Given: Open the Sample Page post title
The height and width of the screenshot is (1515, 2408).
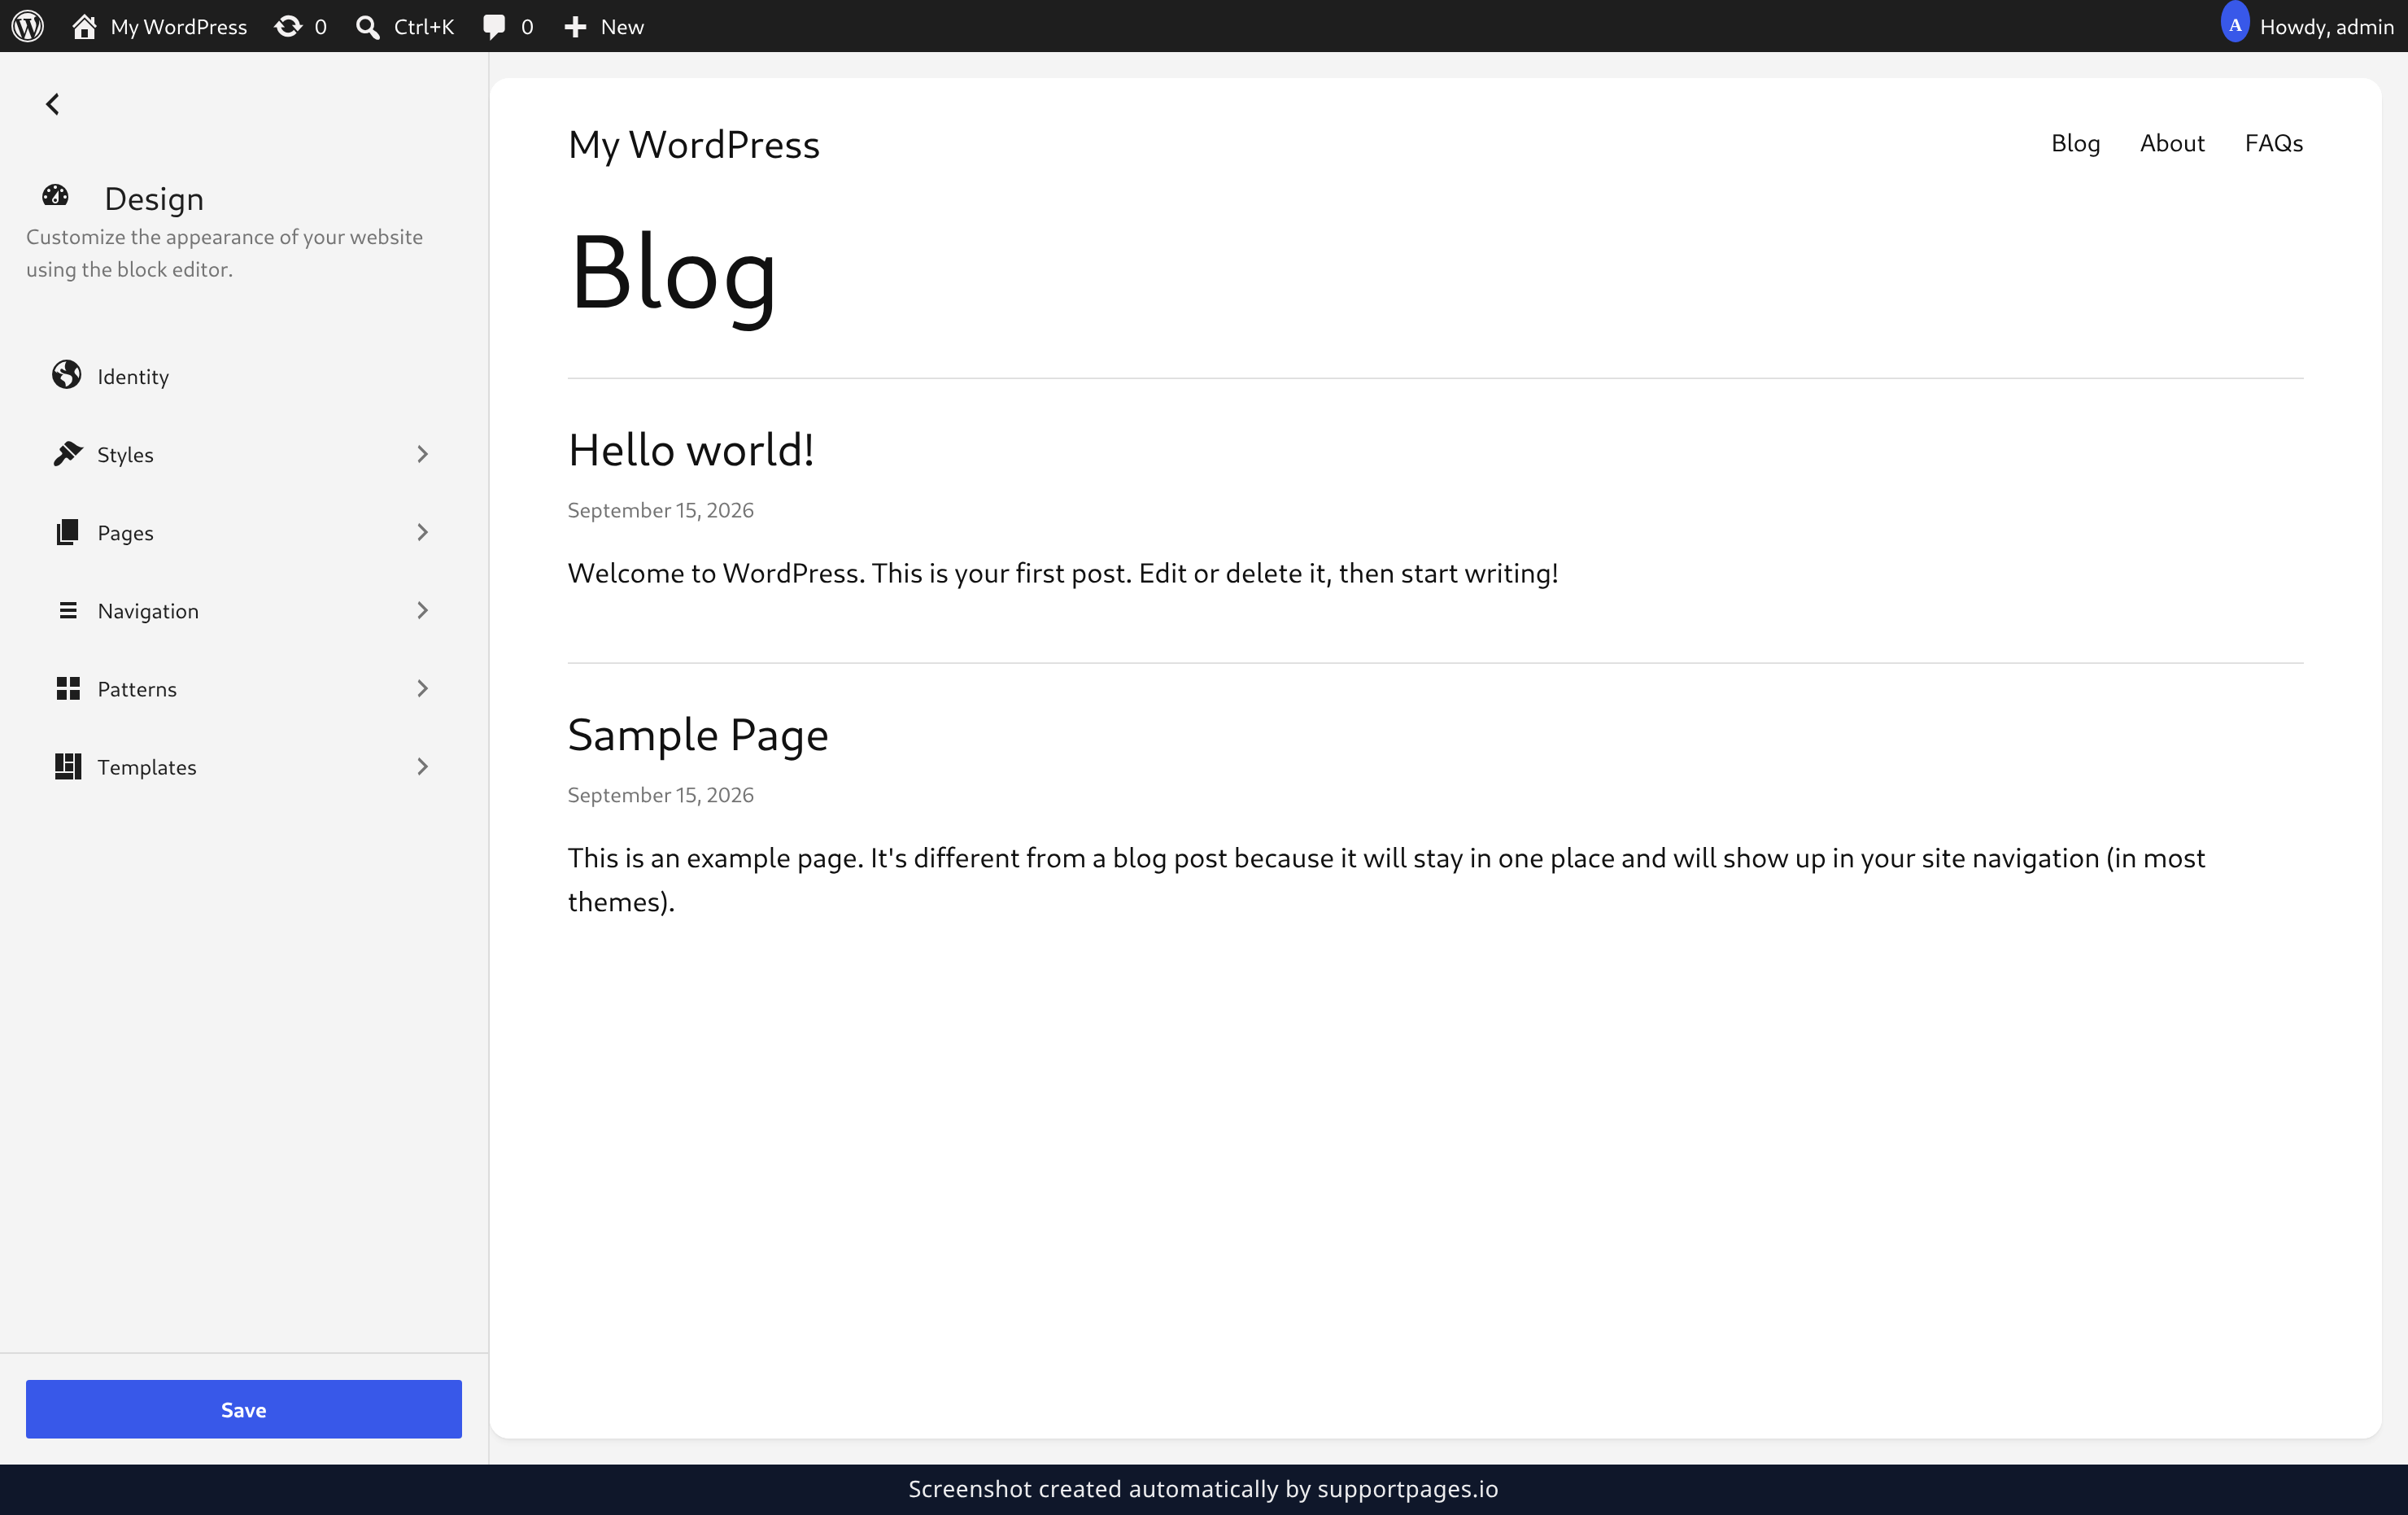Looking at the screenshot, I should (698, 735).
